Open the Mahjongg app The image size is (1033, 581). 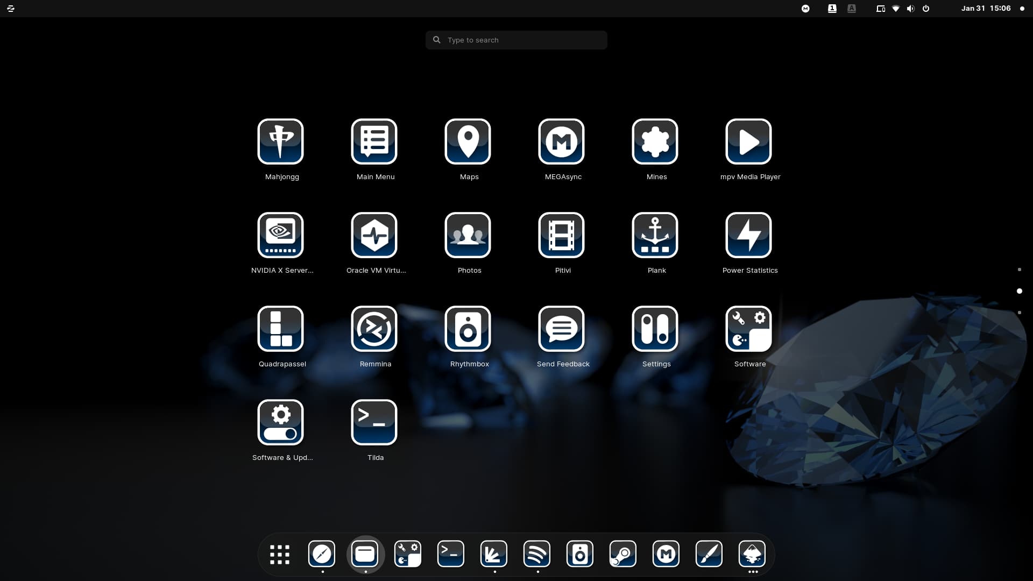(x=281, y=141)
